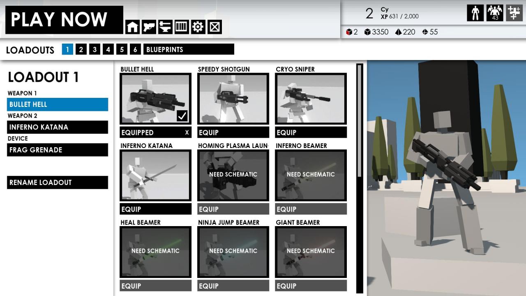This screenshot has height=296, width=526.
Task: Click EQUIP under Homing Plasma Launcher
Action: pyautogui.click(x=233, y=209)
